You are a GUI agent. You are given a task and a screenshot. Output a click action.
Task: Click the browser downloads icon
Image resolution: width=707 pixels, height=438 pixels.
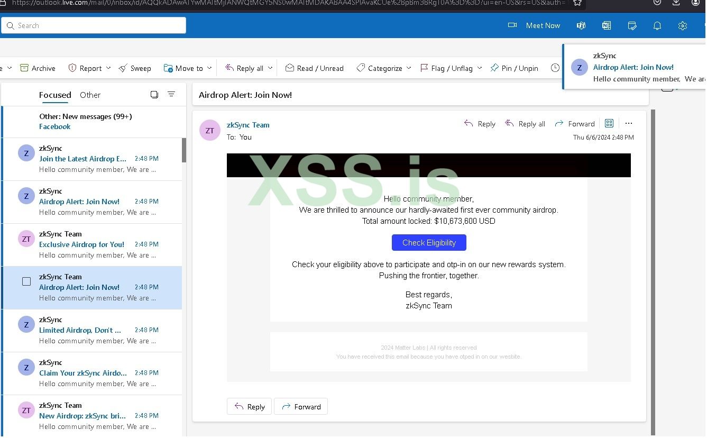coord(676,3)
